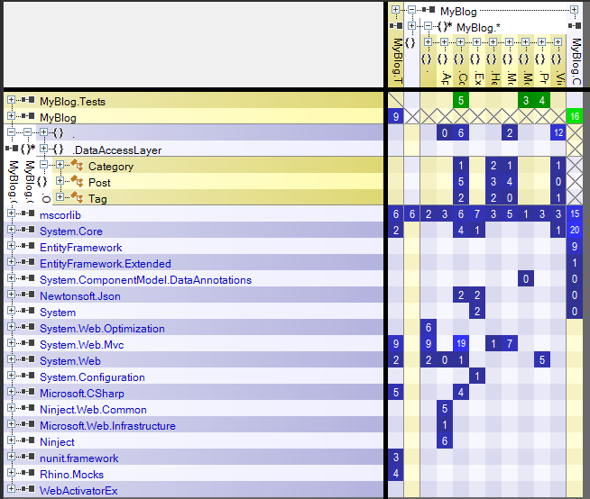The image size is (590, 499).
Task: Expand the .Cc column header node
Action: (x=461, y=42)
